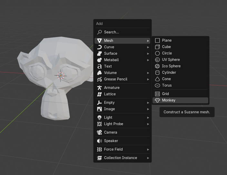Choose Grid from the Mesh submenu
The width and height of the screenshot is (227, 175).
(x=165, y=94)
